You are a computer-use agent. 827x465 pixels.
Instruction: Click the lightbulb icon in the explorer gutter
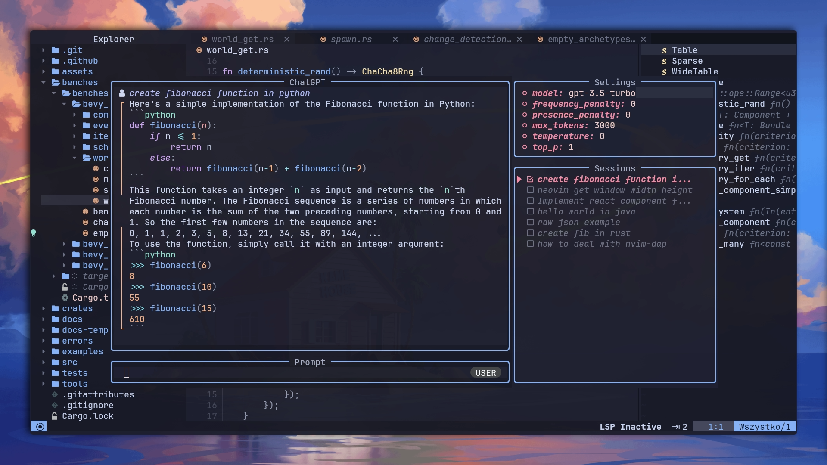click(34, 233)
